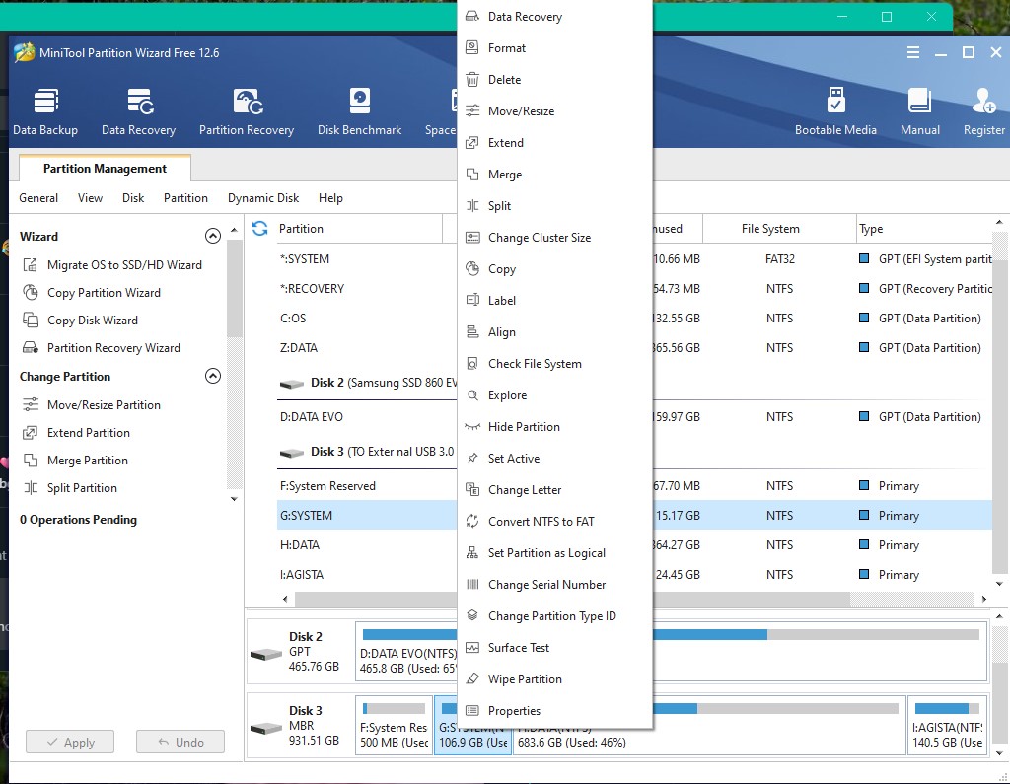Open Partition Recovery Wizard in sidebar

(x=102, y=348)
